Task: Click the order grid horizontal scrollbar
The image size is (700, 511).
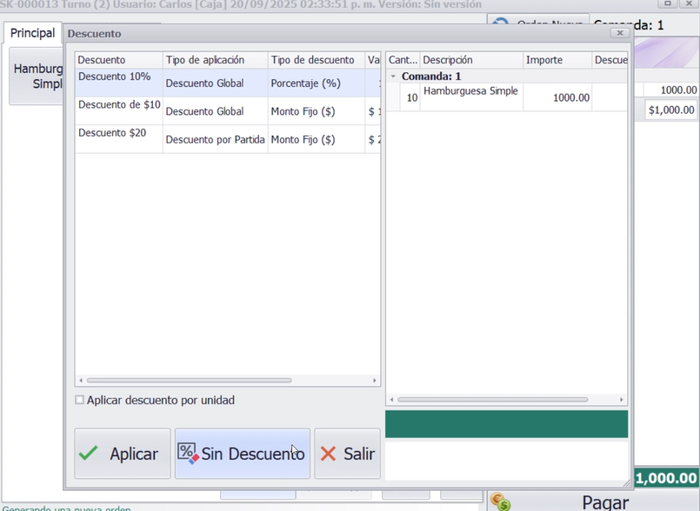Action: [x=492, y=400]
